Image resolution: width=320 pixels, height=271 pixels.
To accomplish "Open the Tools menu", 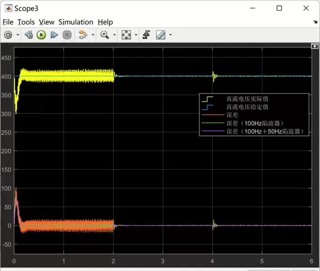I will tap(26, 22).
